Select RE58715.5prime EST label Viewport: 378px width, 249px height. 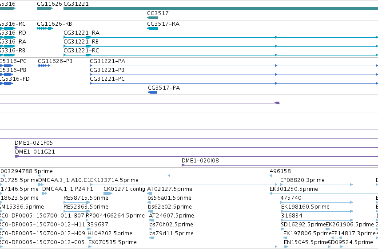[x=86, y=198]
